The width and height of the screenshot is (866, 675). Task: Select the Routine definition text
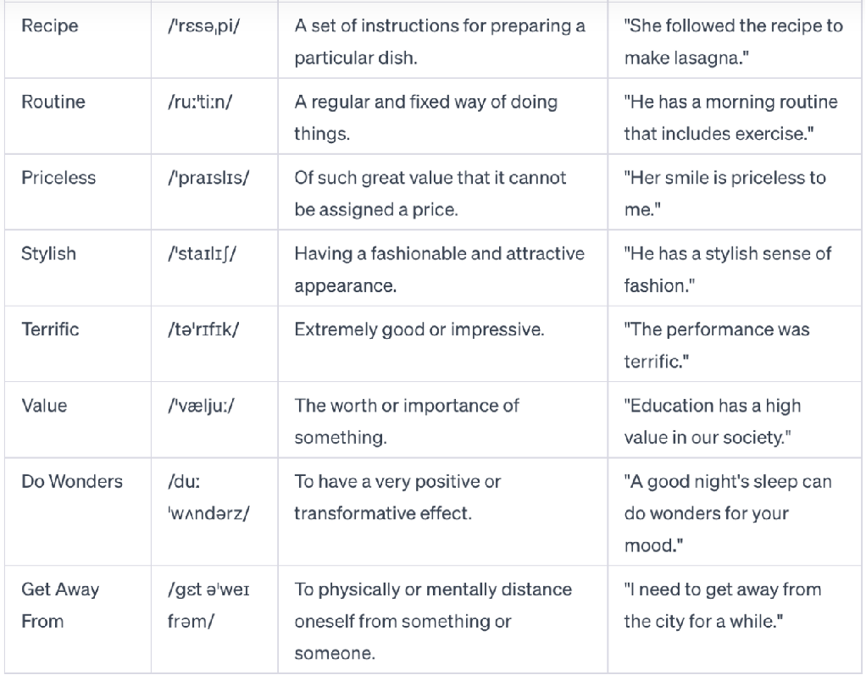click(425, 118)
